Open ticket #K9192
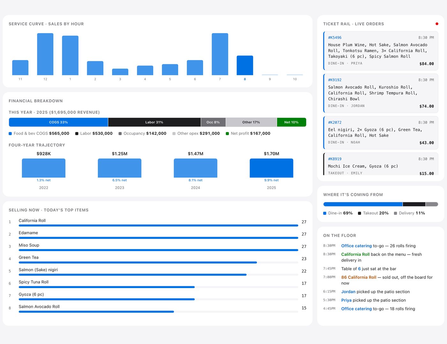This screenshot has width=447, height=344. click(381, 93)
